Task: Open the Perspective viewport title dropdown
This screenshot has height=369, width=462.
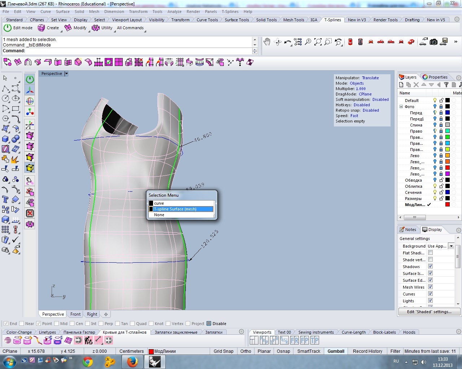Action: [66, 74]
